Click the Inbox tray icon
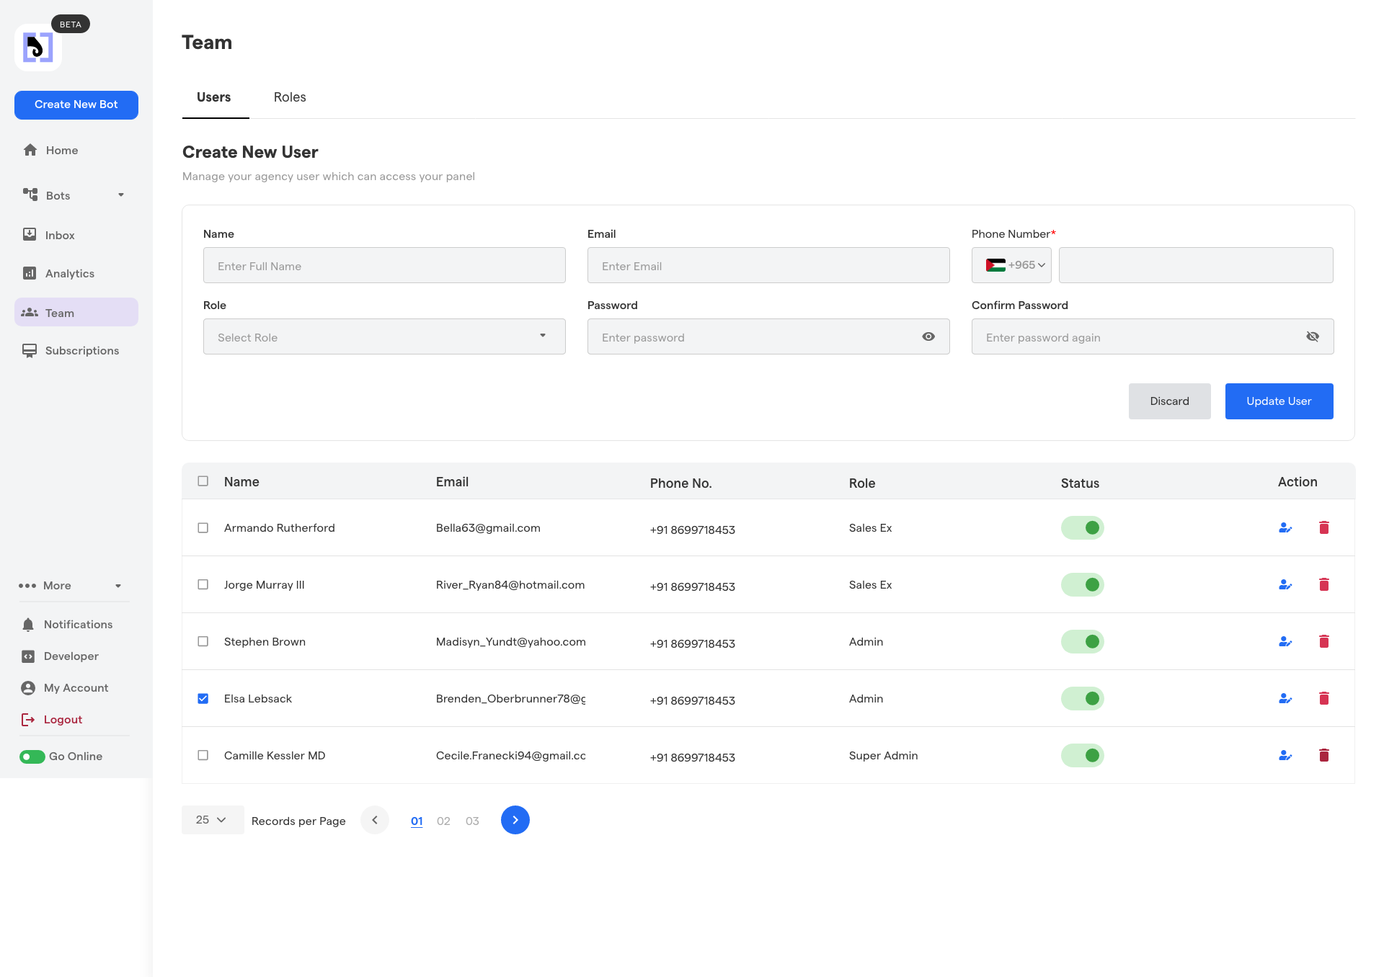 30,234
